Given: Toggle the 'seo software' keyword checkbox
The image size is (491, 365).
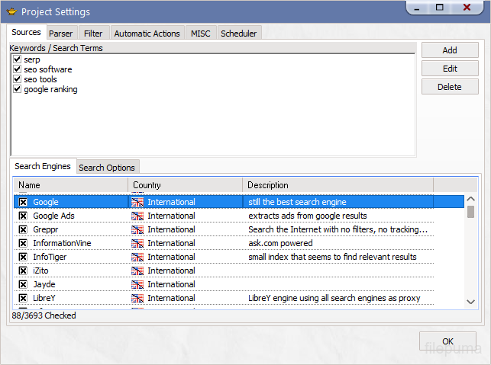Looking at the screenshot, I should coord(17,69).
